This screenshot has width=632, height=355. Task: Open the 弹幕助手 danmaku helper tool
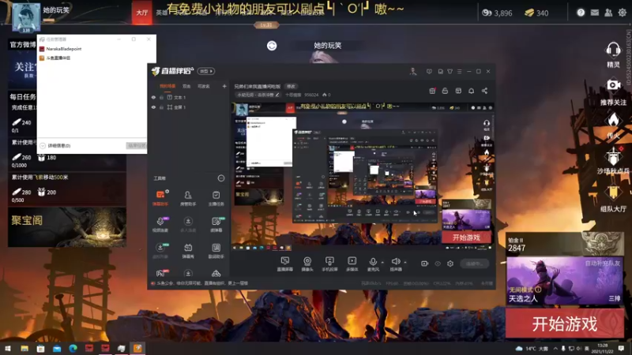[160, 198]
